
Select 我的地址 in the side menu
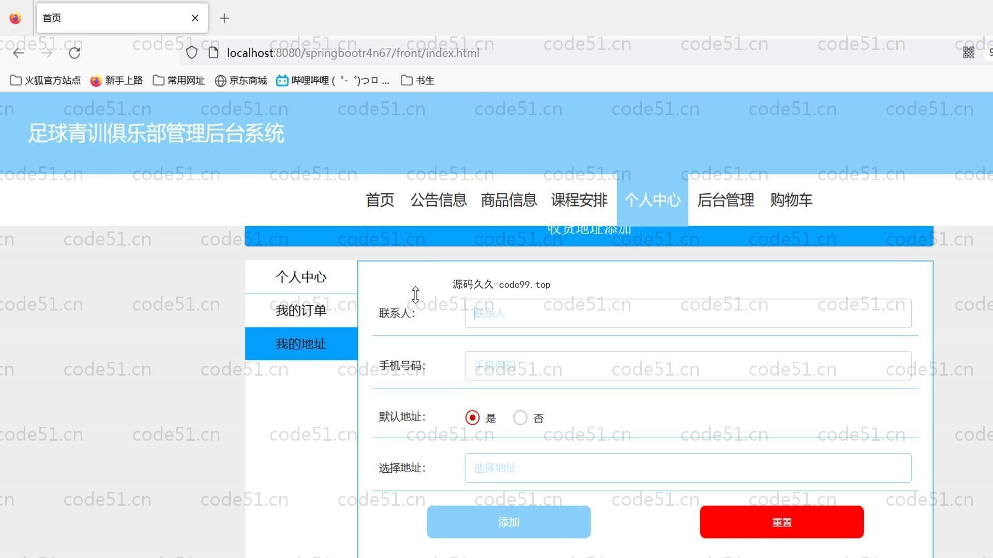pyautogui.click(x=301, y=344)
